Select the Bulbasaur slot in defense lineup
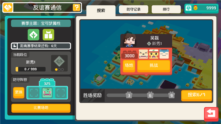 47,93
